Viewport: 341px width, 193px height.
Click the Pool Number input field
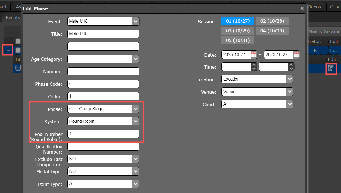point(103,134)
